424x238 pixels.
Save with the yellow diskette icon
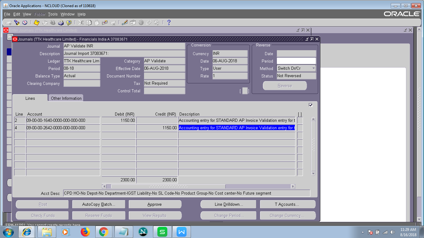(37, 23)
